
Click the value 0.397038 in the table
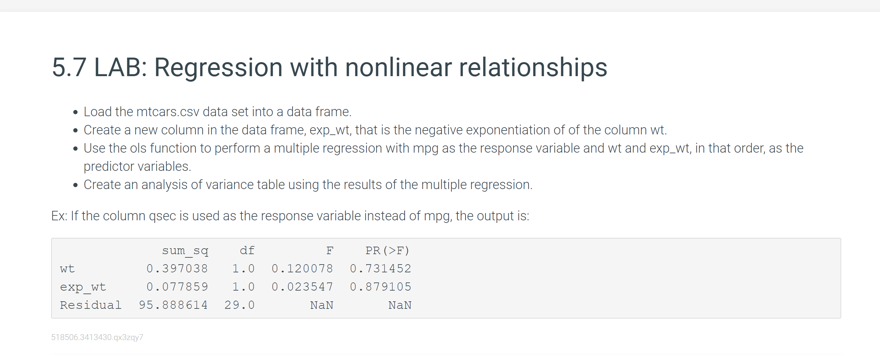(177, 269)
